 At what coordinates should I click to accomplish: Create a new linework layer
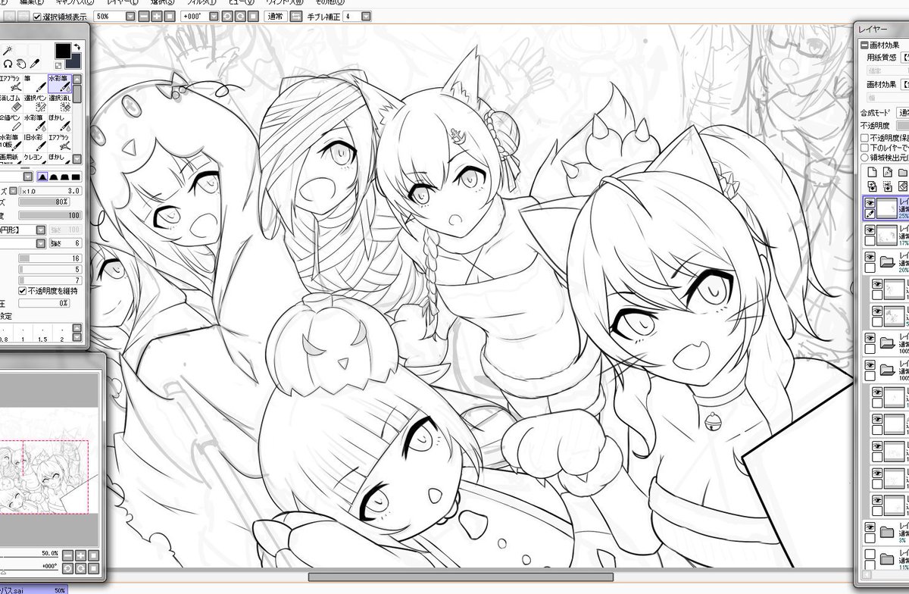[886, 172]
